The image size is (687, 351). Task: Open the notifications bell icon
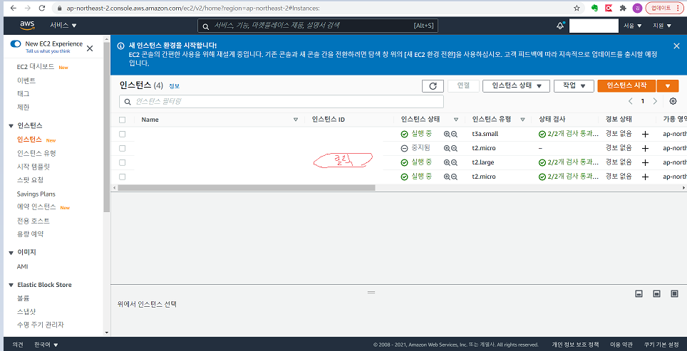pyautogui.click(x=560, y=26)
